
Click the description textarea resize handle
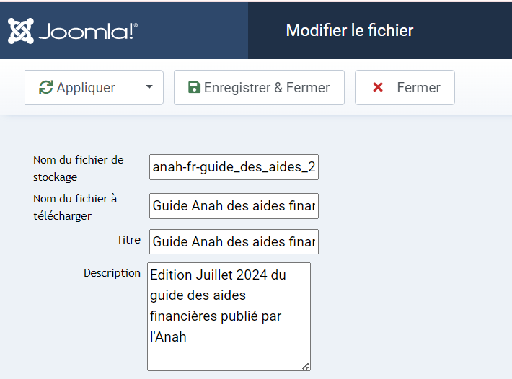tap(306, 366)
